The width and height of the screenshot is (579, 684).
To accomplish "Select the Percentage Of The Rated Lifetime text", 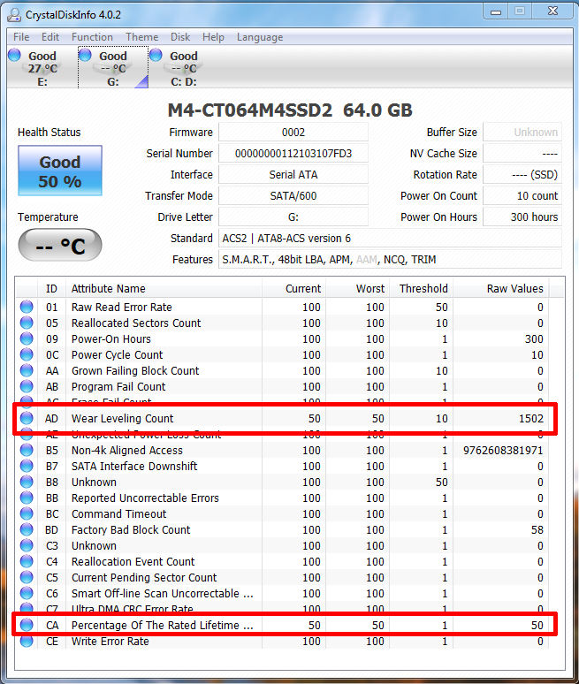I will point(163,625).
